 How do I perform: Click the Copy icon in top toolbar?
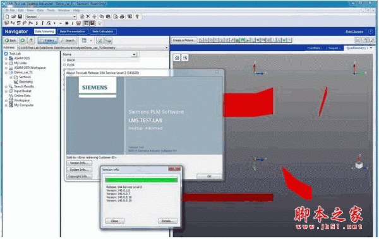[102, 16]
